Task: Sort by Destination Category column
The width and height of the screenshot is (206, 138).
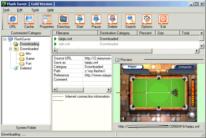Action: pyautogui.click(x=117, y=33)
